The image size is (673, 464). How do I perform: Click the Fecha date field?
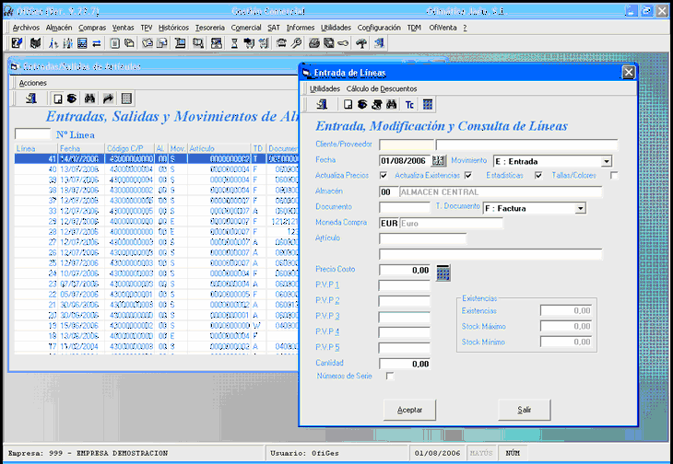point(405,161)
